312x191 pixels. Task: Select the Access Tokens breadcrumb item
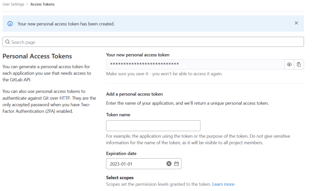42,4
